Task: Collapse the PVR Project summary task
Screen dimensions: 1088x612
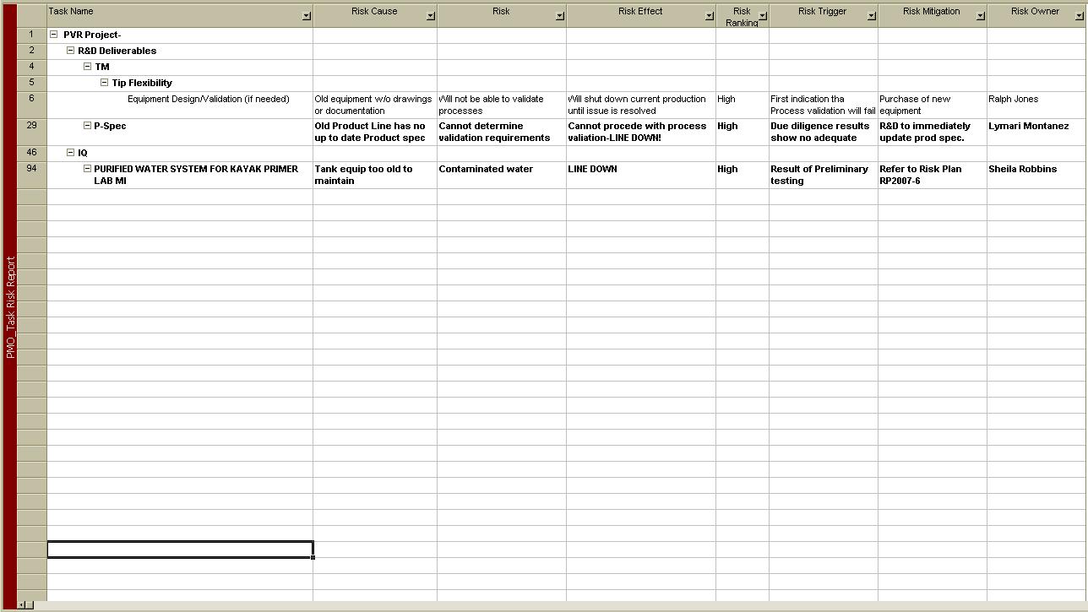Action: [54, 35]
